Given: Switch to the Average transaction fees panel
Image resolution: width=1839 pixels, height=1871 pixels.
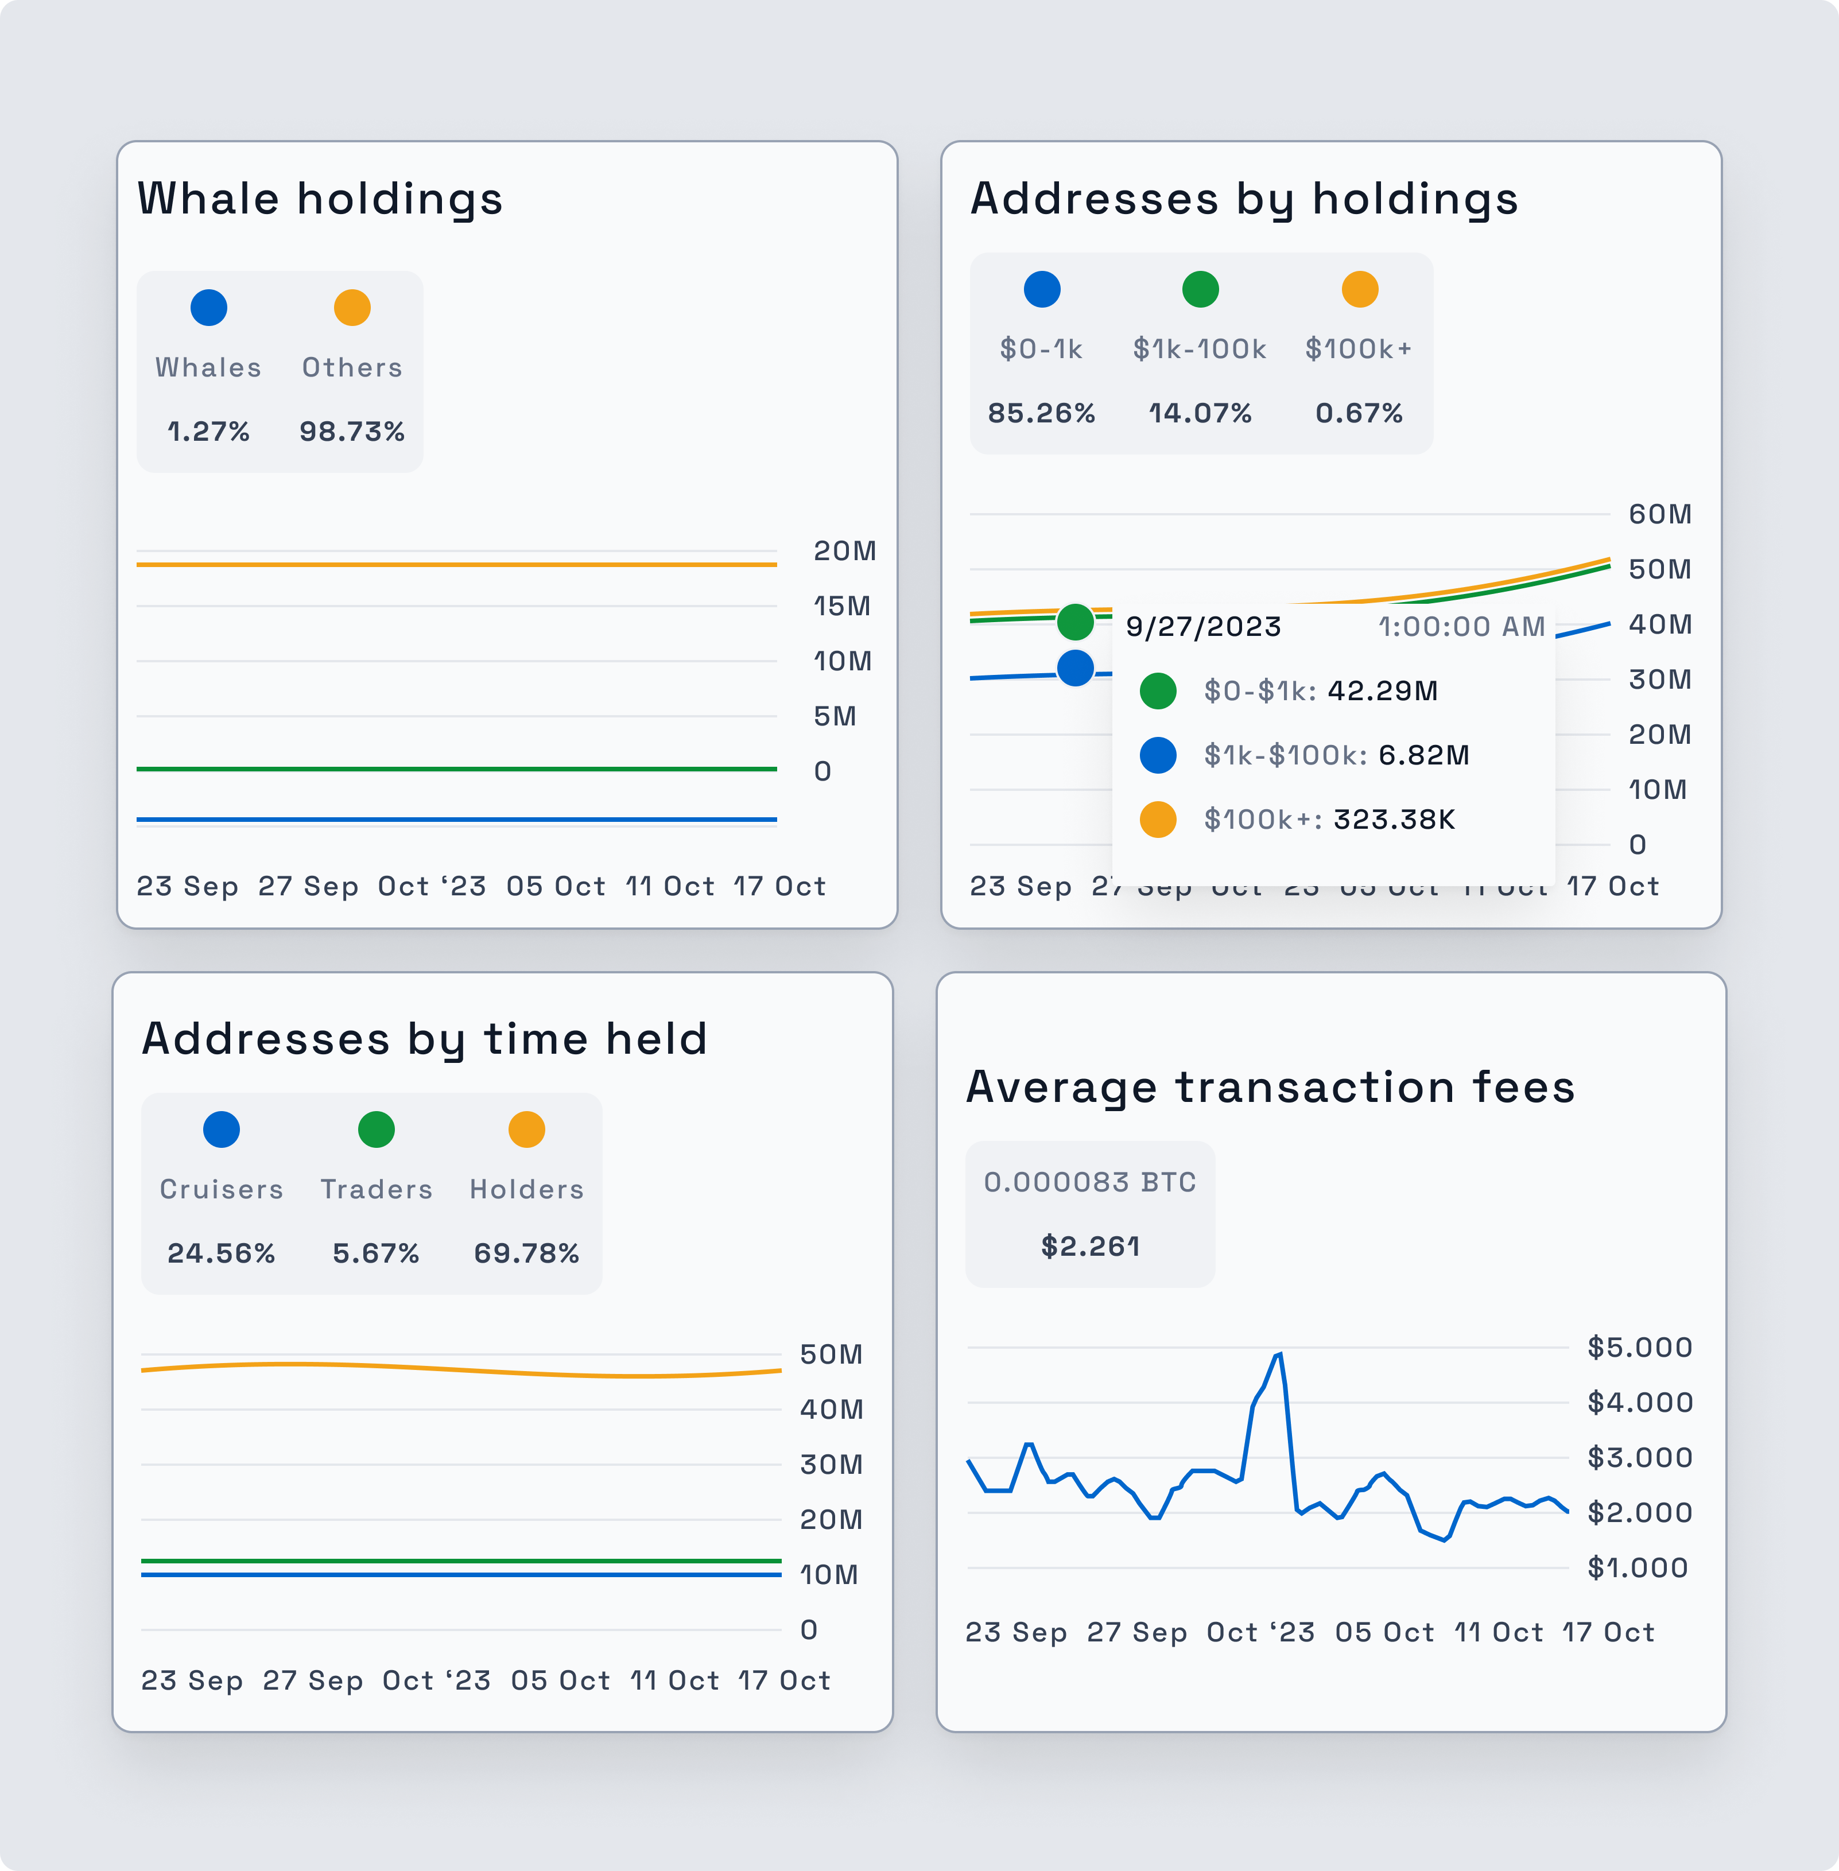Looking at the screenshot, I should click(x=1272, y=1085).
